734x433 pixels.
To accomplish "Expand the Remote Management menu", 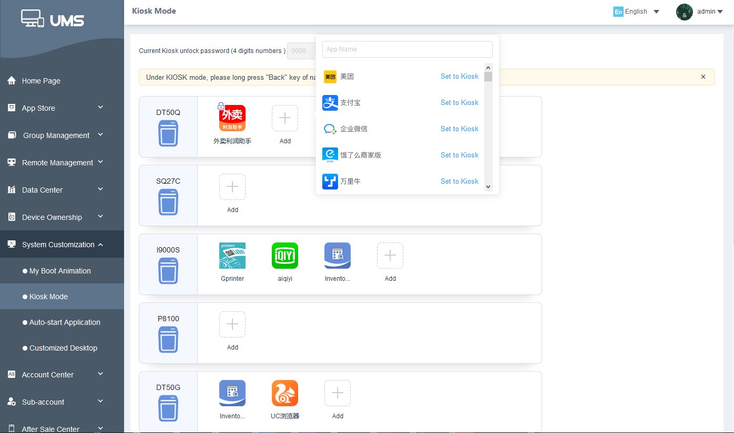I will tap(100, 162).
